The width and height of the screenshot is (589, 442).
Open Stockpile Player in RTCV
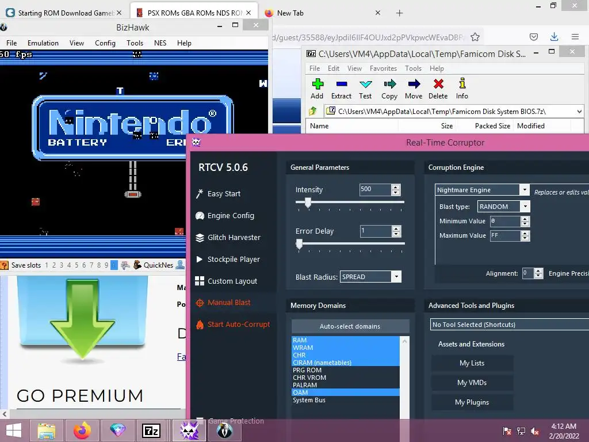[228, 260]
